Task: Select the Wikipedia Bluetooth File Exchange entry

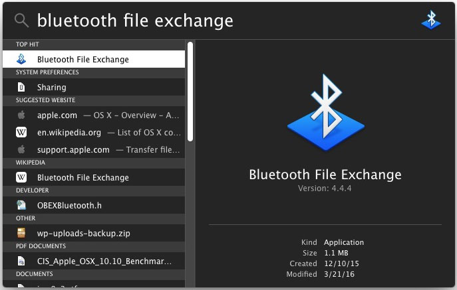Action: point(94,177)
